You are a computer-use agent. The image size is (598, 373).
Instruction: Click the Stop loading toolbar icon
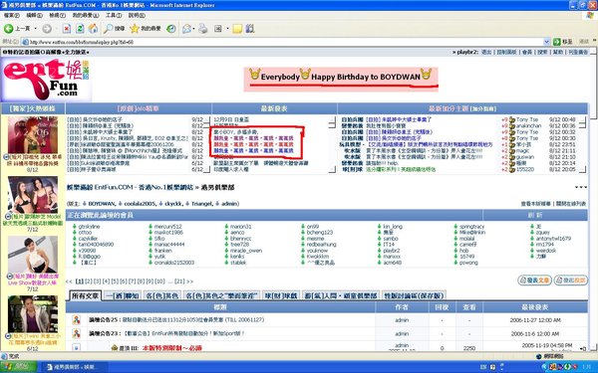point(67,29)
